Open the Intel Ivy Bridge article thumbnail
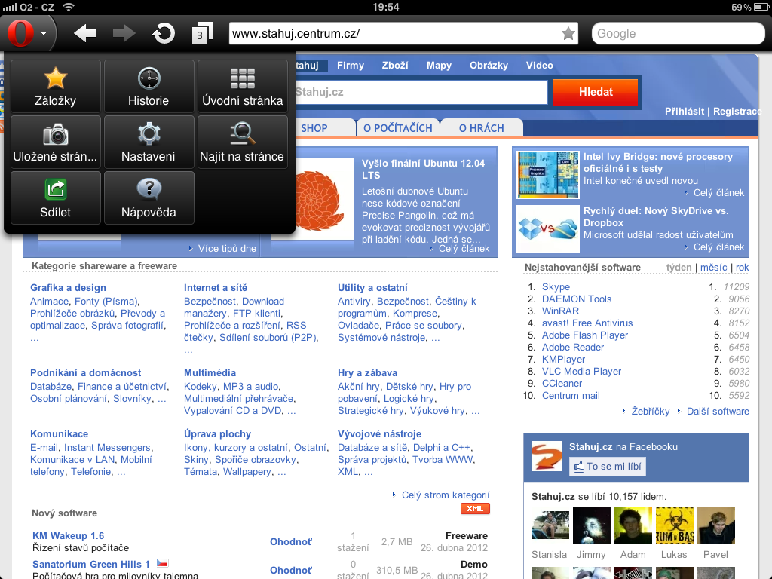 pos(548,175)
